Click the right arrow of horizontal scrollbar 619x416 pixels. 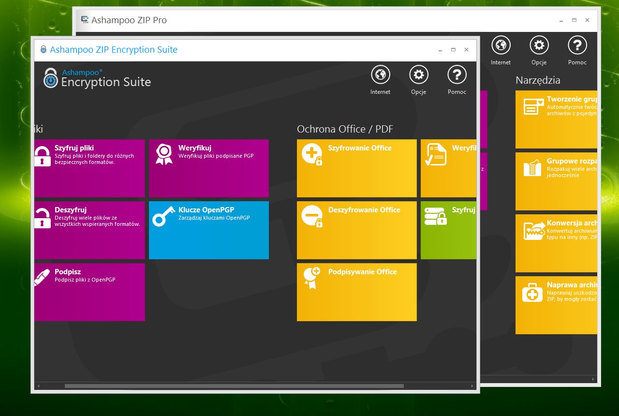pyautogui.click(x=472, y=386)
